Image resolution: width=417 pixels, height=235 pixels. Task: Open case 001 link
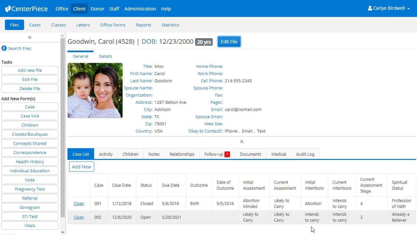79,203
